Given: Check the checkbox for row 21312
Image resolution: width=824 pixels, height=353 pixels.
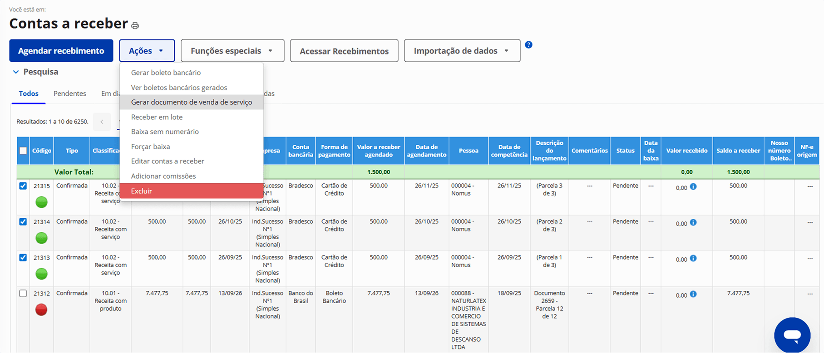Looking at the screenshot, I should pos(23,294).
